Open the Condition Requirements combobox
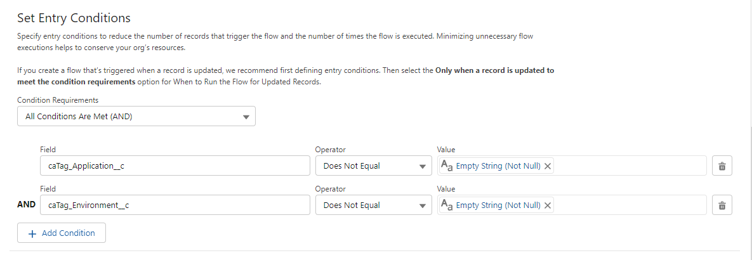Image resolution: width=752 pixels, height=260 pixels. pyautogui.click(x=136, y=116)
